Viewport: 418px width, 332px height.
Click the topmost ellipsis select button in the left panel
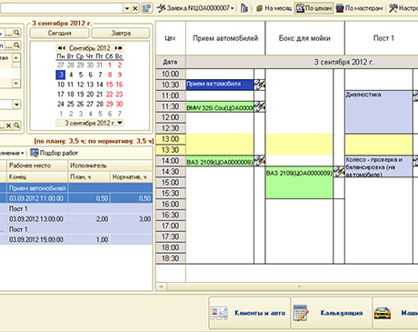click(9, 33)
